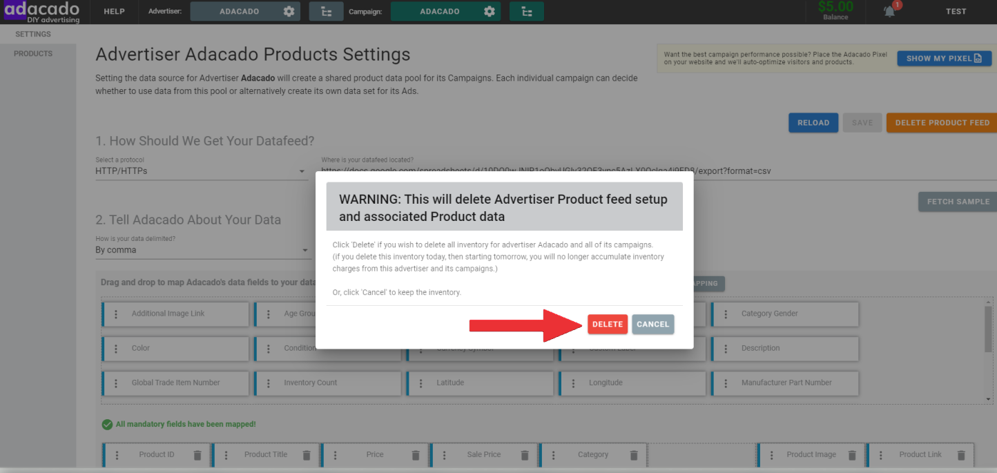Click the trash icon beside Price

(x=416, y=455)
